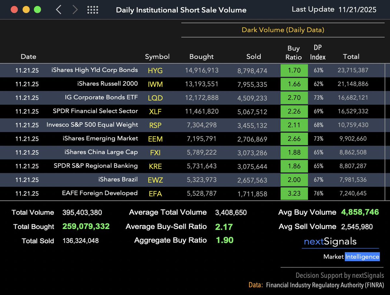The height and width of the screenshot is (295, 390).
Task: Toggle the Buy Ratio highlight for EEM
Action: coord(294,139)
